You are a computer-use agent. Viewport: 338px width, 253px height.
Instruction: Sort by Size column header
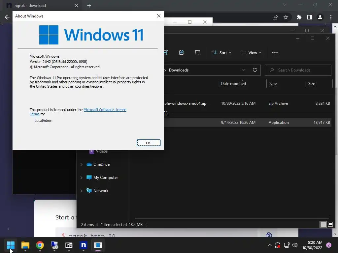(x=312, y=84)
